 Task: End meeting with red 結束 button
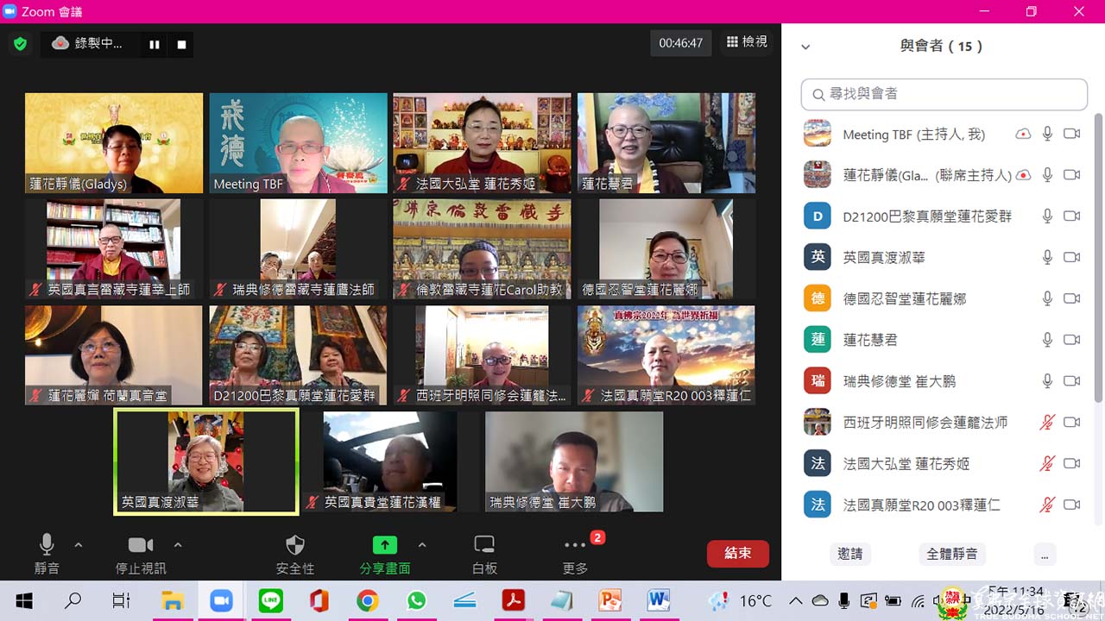[x=737, y=554]
